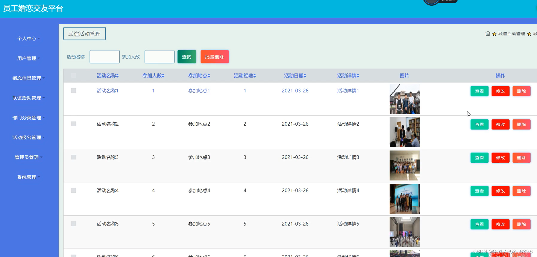Delete the 活动名称3 row
Image resolution: width=537 pixels, height=257 pixels.
pos(521,158)
